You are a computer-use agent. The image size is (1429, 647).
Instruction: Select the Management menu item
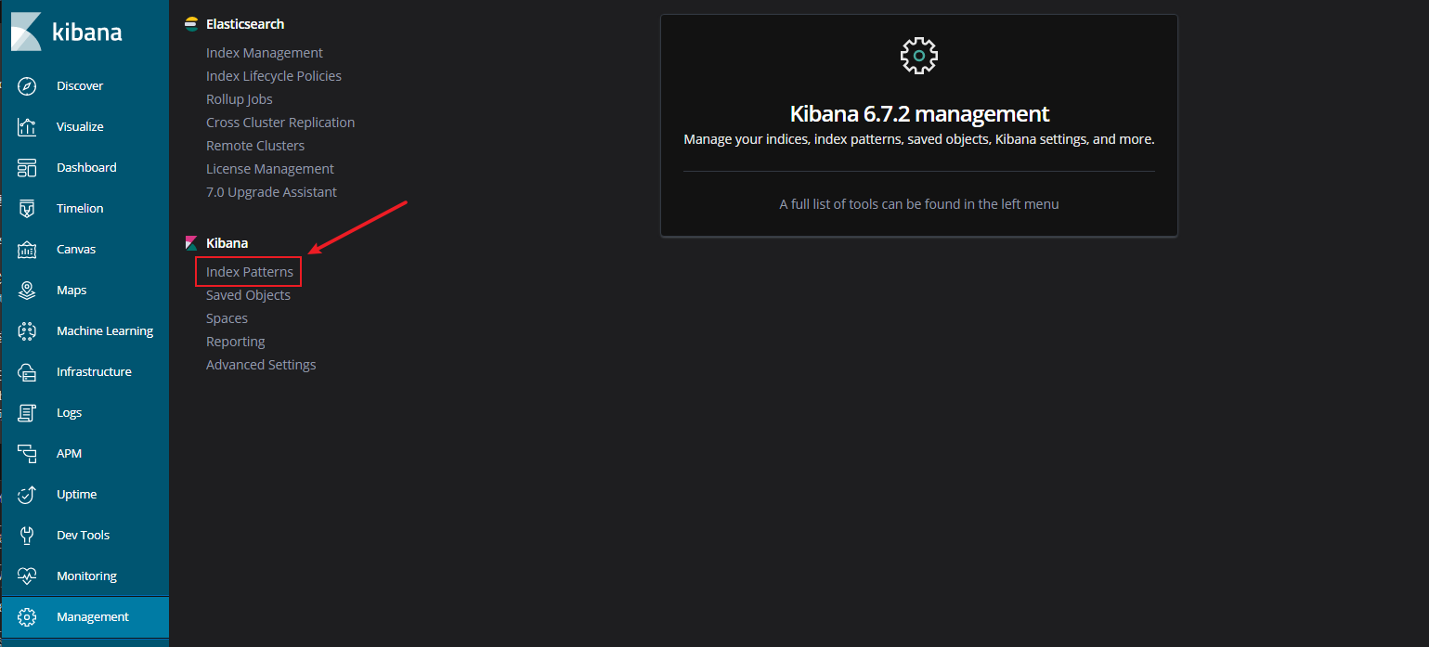(92, 617)
